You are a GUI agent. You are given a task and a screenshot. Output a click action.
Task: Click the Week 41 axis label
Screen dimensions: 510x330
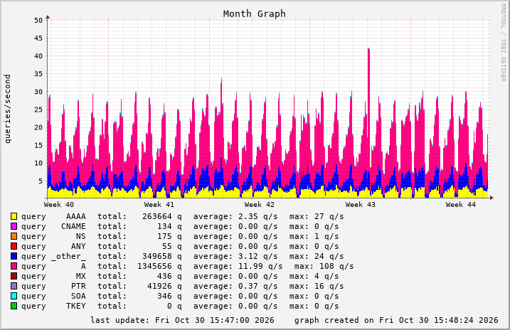point(159,205)
